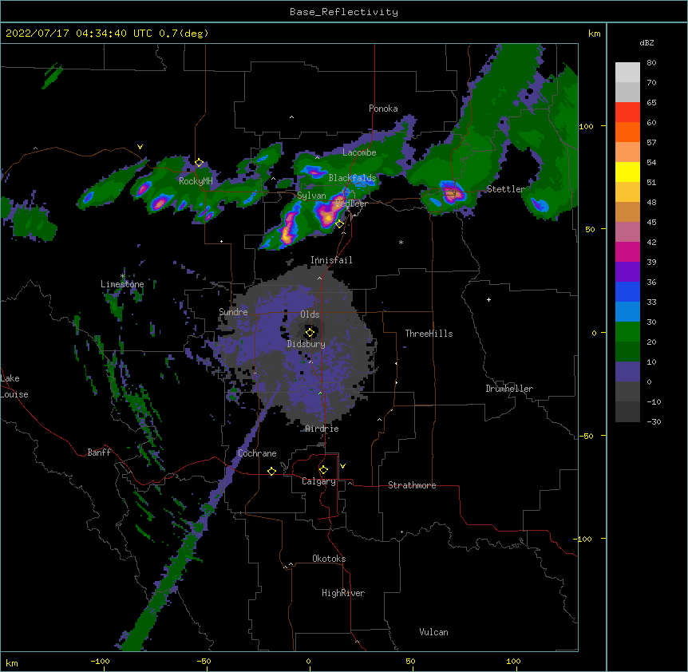Pick the yellow diamond marker below RedDeer

click(x=339, y=224)
